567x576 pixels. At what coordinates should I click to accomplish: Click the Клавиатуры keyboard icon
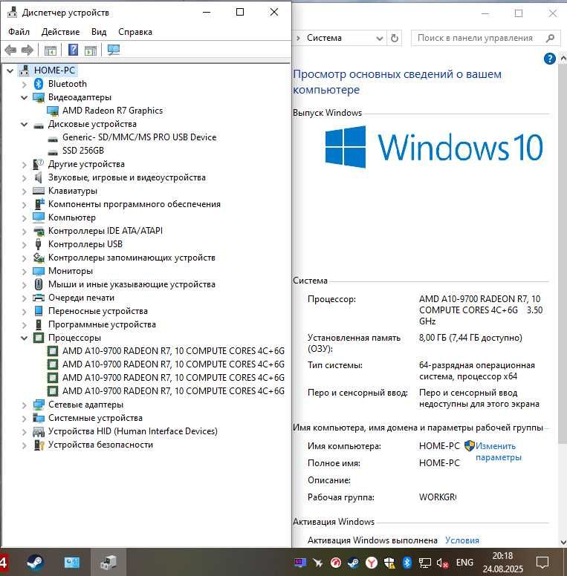[x=39, y=191]
